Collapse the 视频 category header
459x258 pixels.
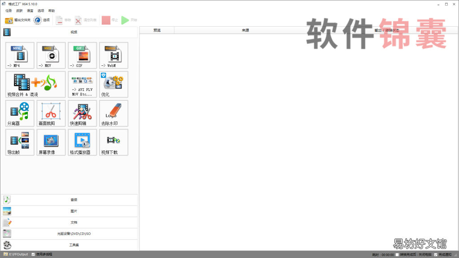(x=69, y=32)
